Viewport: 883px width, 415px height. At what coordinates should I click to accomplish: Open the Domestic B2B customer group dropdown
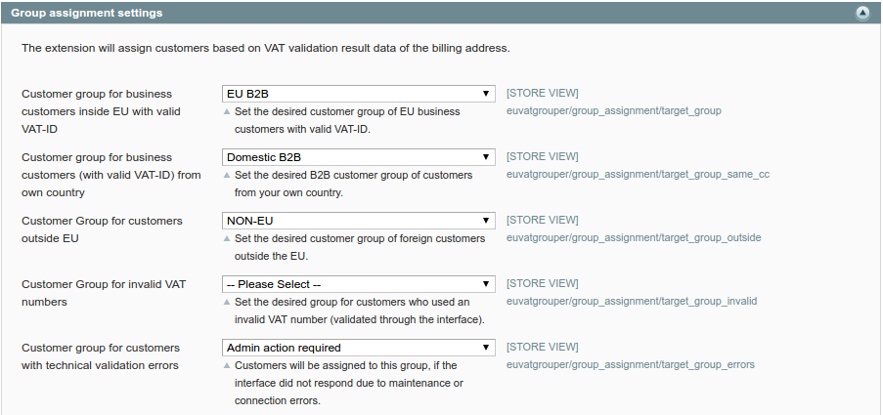[359, 157]
